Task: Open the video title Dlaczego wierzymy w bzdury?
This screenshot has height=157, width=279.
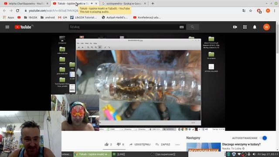Action: pos(241,144)
